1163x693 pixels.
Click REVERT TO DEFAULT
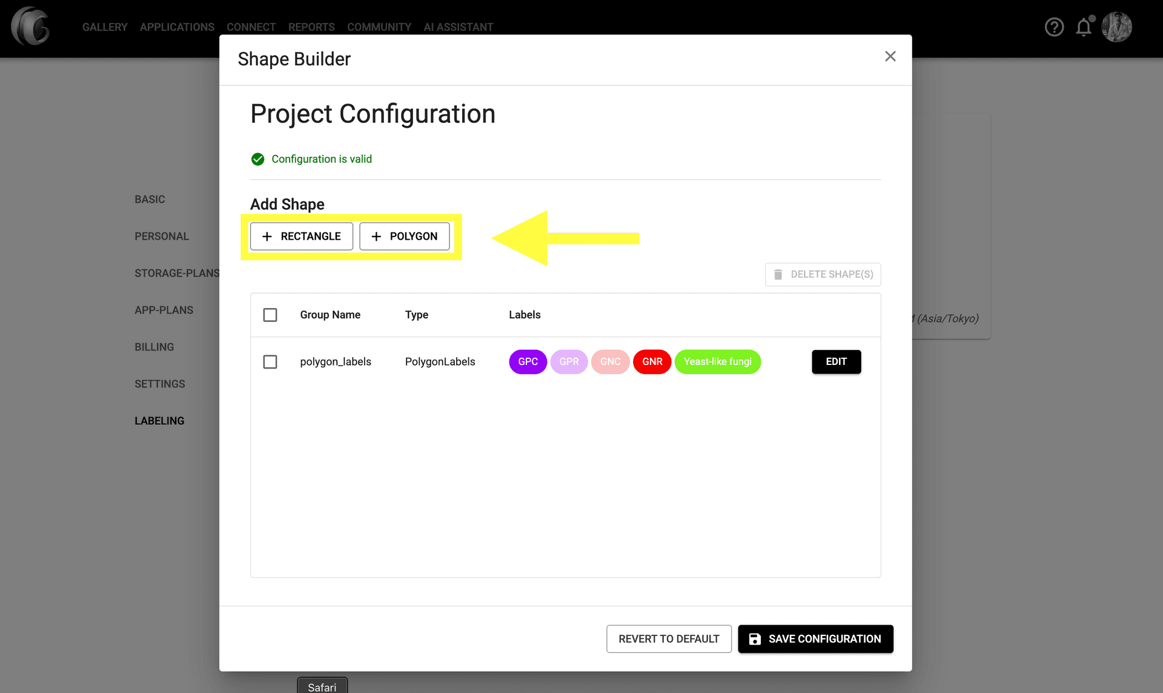[x=668, y=639]
